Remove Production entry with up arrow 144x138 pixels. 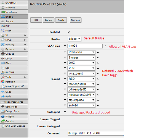coord(98,52)
